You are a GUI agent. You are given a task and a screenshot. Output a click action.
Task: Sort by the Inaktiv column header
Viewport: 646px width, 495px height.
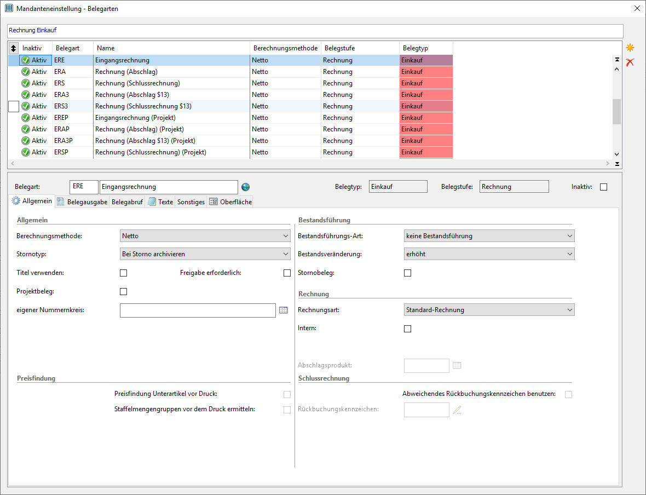pos(36,48)
